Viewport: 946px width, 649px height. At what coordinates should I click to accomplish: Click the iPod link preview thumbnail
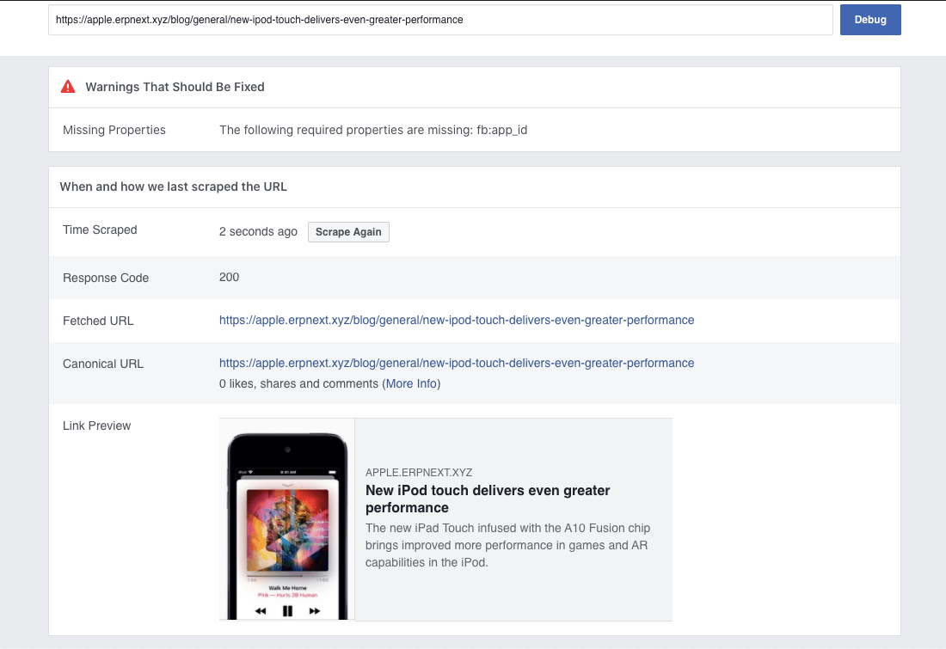tap(286, 519)
